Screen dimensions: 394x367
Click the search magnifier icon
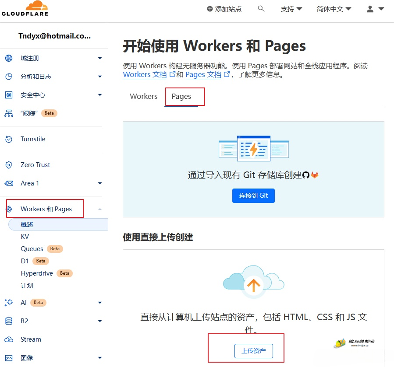tap(261, 9)
